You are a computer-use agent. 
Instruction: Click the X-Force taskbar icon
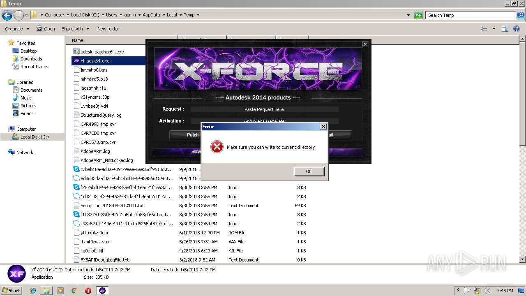(102, 291)
